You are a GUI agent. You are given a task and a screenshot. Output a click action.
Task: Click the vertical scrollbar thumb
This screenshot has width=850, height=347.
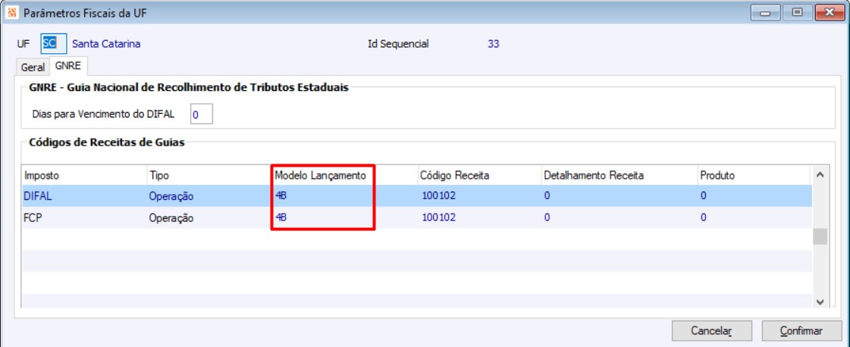(822, 236)
